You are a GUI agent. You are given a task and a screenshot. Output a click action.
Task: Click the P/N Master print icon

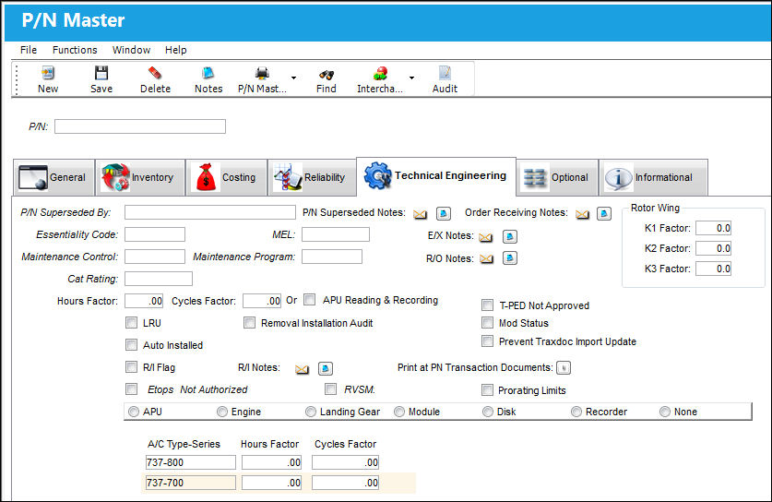[263, 73]
